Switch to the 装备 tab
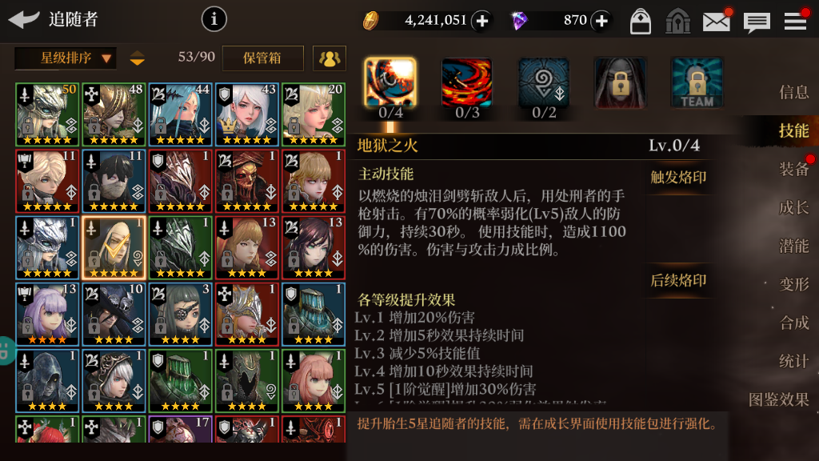Image resolution: width=819 pixels, height=461 pixels. click(794, 169)
